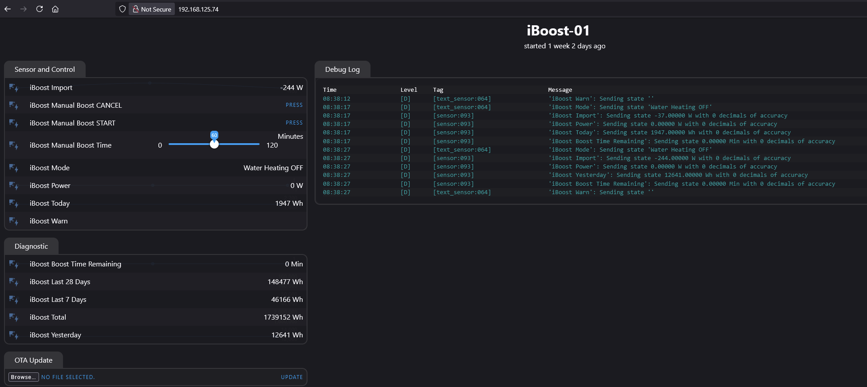Click the log message with 1947.00000 Wh

coord(670,133)
